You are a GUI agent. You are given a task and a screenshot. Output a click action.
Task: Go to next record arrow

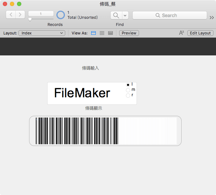[20, 15]
